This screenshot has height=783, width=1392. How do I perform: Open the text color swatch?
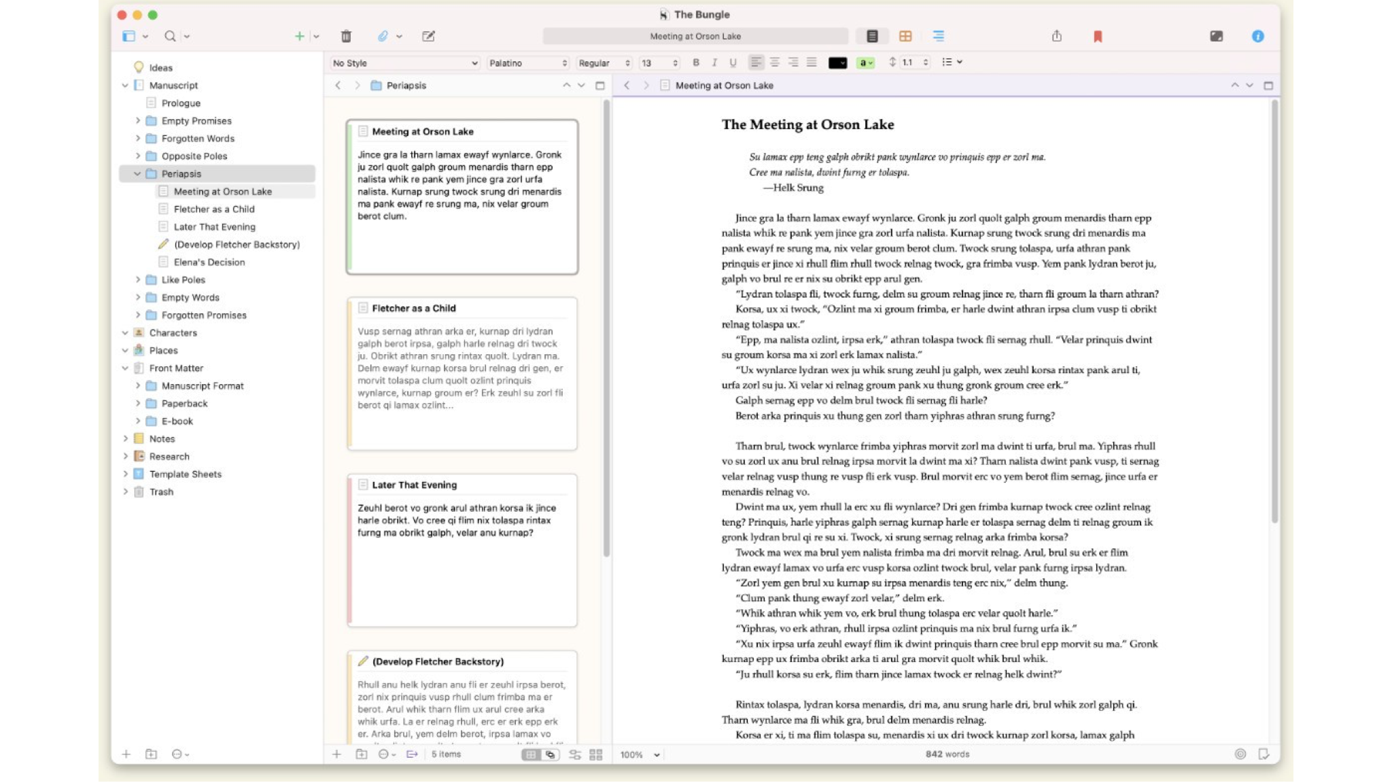pyautogui.click(x=838, y=62)
